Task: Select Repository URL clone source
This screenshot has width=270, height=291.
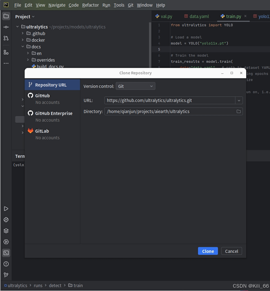Action: click(x=52, y=85)
